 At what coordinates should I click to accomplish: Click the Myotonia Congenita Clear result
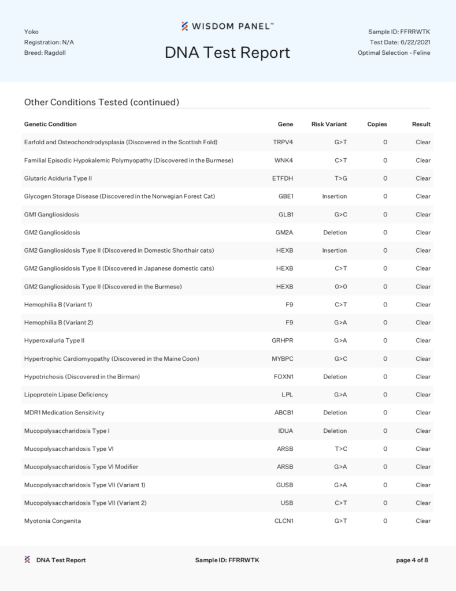423,521
